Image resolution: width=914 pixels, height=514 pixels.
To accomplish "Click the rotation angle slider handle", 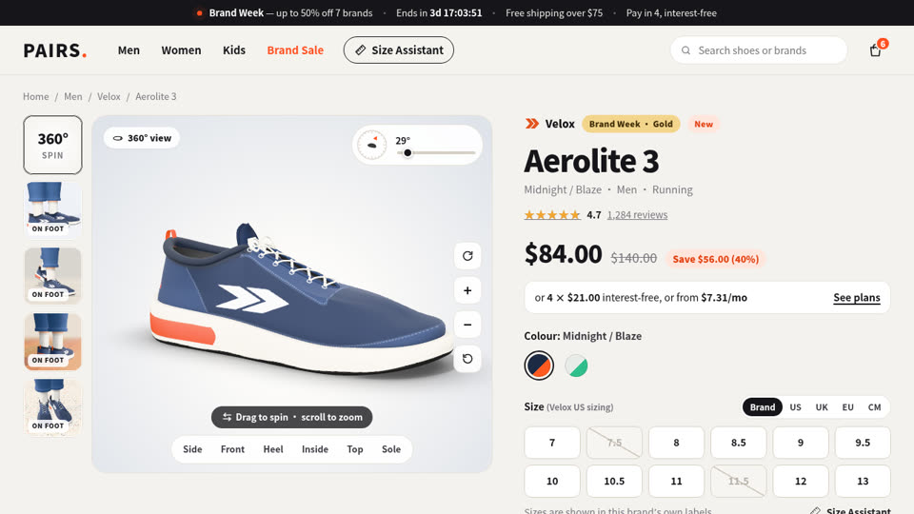I will (x=407, y=152).
